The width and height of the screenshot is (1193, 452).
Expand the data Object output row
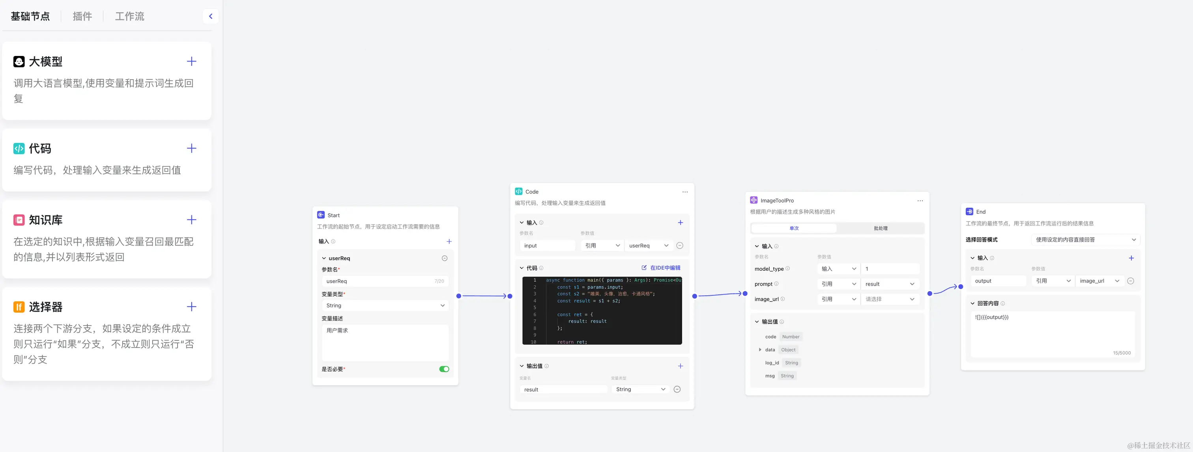(x=760, y=350)
